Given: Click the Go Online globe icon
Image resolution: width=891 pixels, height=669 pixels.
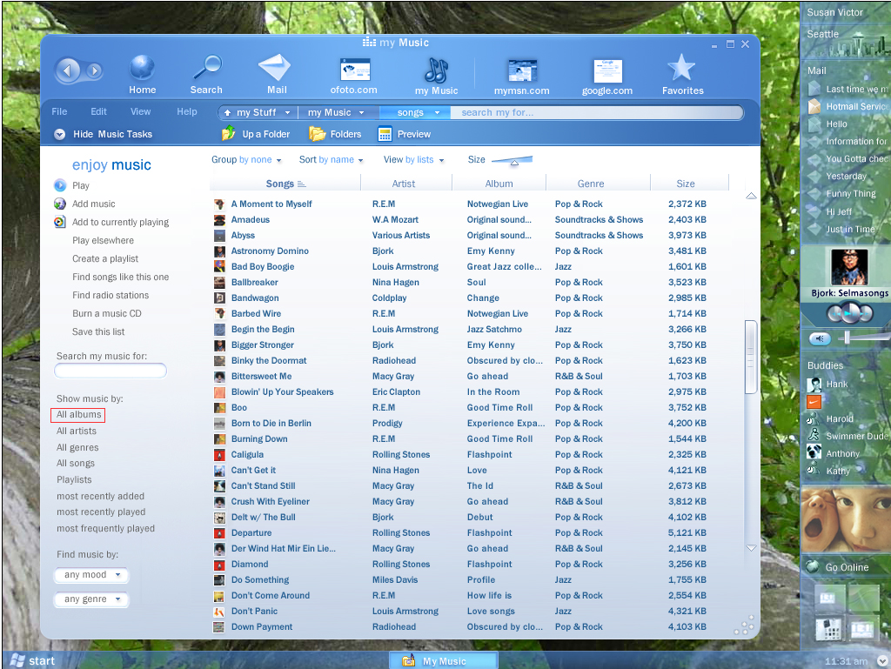Looking at the screenshot, I should (813, 566).
